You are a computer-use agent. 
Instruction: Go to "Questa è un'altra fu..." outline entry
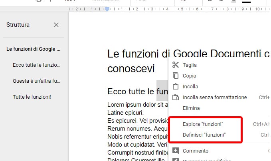[37, 81]
